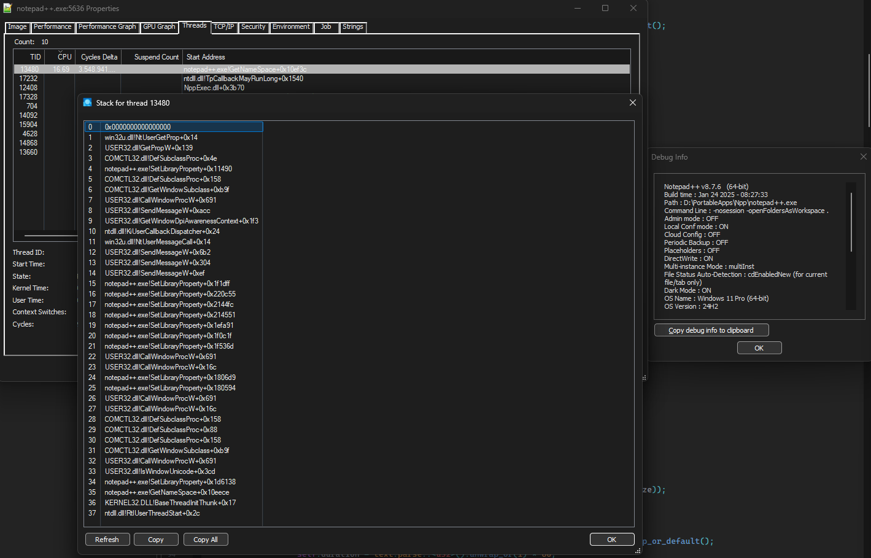This screenshot has height=558, width=871.
Task: Confirm stack dialog with OK button
Action: click(x=612, y=540)
